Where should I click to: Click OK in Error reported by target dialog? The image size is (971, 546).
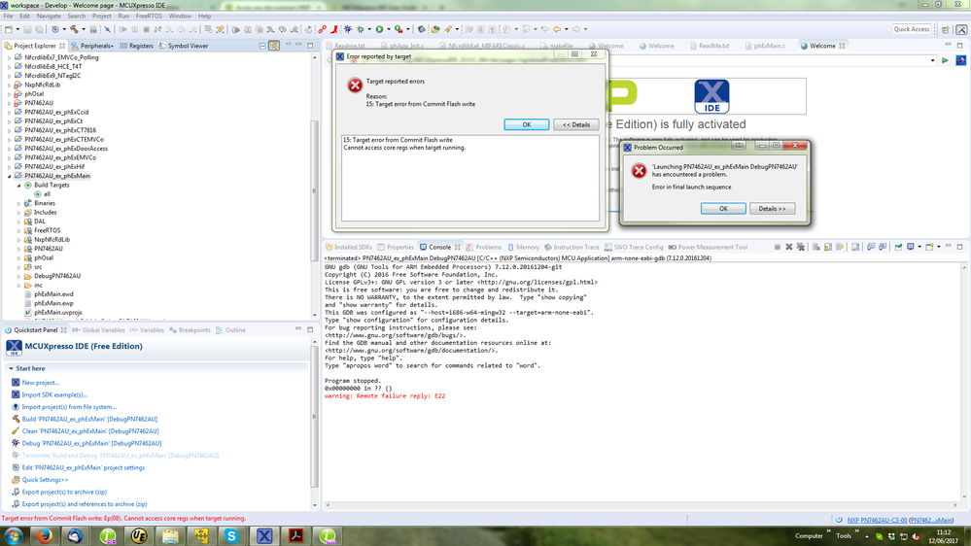[527, 124]
